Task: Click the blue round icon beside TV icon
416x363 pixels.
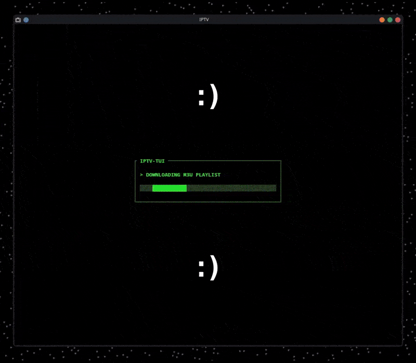Action: click(26, 20)
